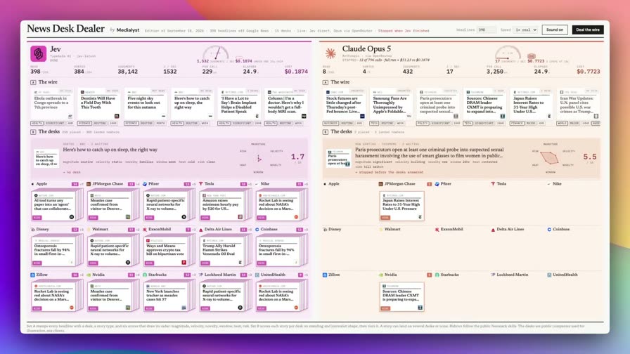The image size is (630, 354).
Task: Click the Zillow icon in Claude panel
Action: 325,275
